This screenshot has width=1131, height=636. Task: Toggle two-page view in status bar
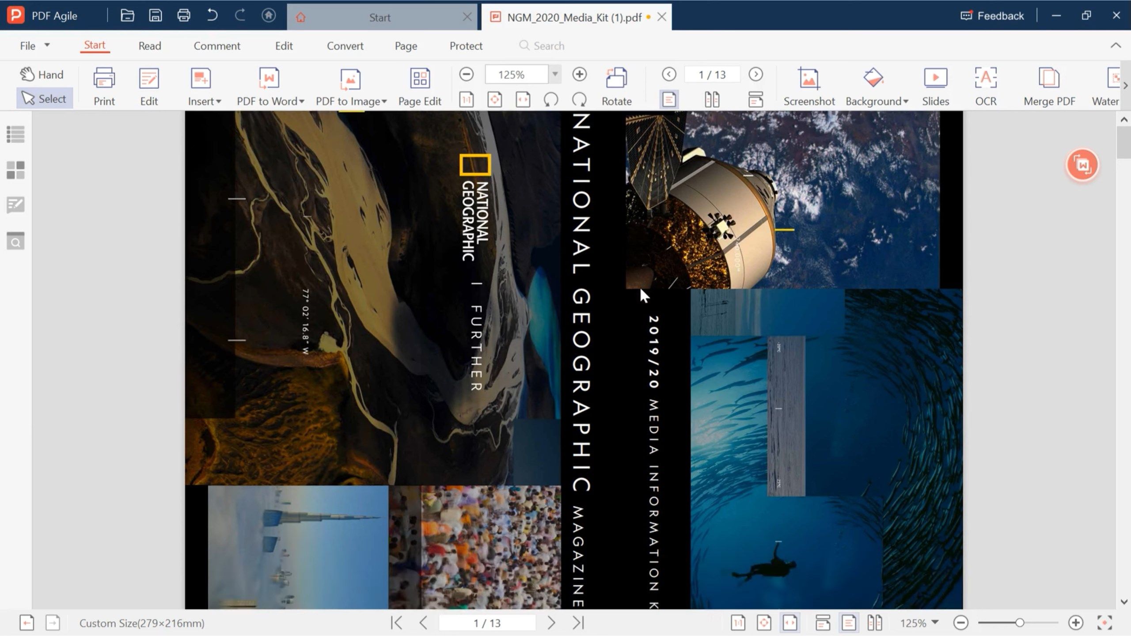click(874, 623)
